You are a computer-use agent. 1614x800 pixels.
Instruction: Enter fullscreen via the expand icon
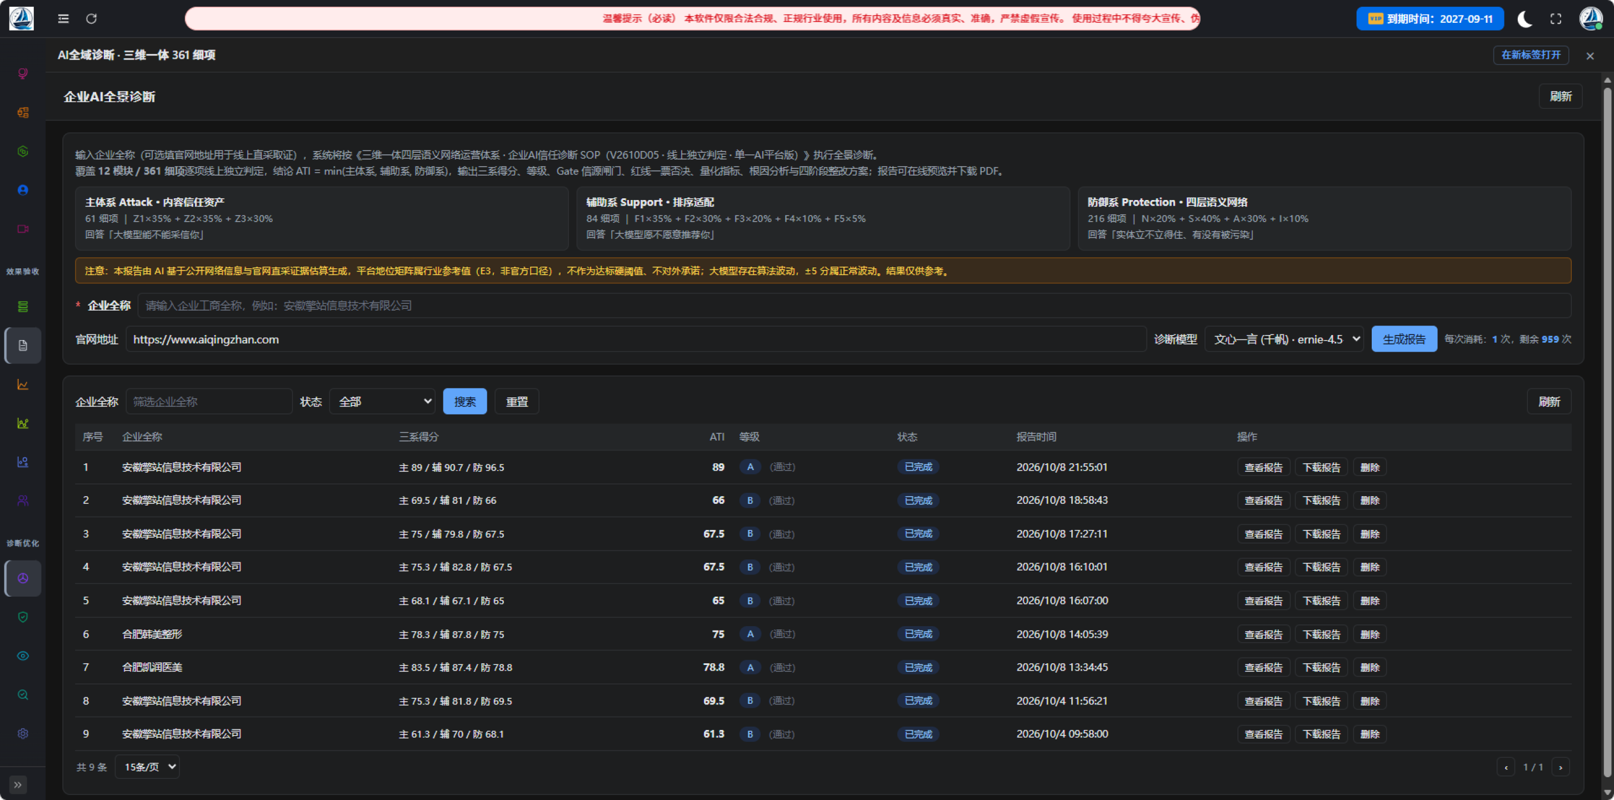pyautogui.click(x=1556, y=19)
